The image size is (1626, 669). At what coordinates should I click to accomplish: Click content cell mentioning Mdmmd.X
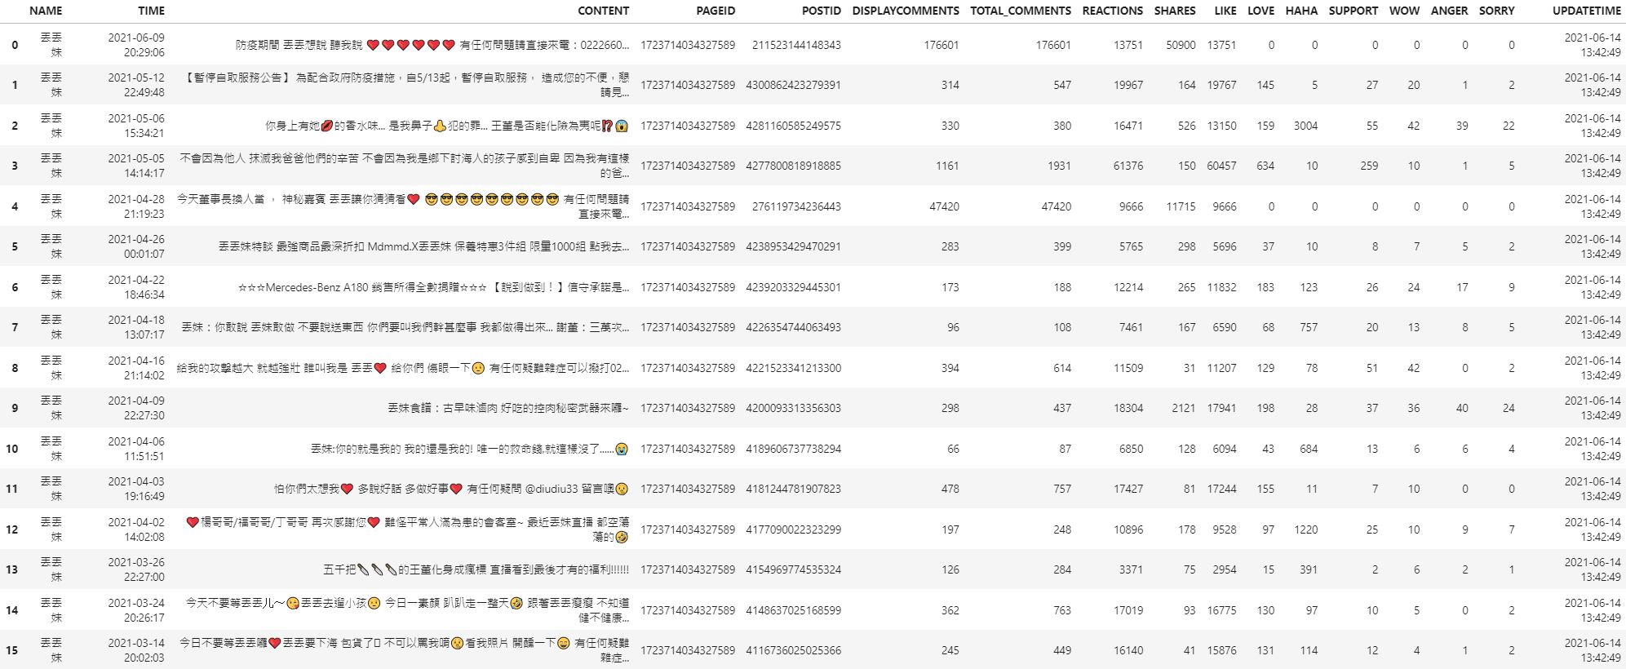[423, 246]
